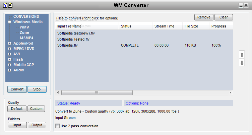Select Zune conversion format
252x135 pixels.
[x=24, y=32]
